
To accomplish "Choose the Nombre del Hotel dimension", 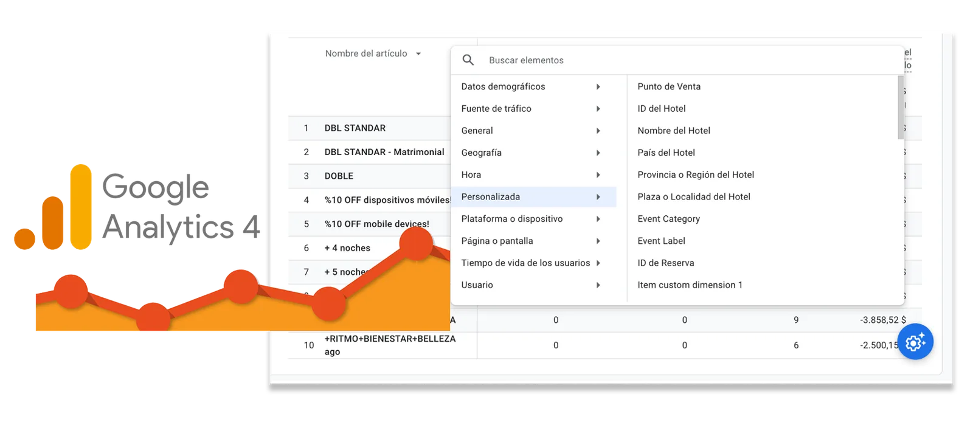I will click(x=674, y=131).
